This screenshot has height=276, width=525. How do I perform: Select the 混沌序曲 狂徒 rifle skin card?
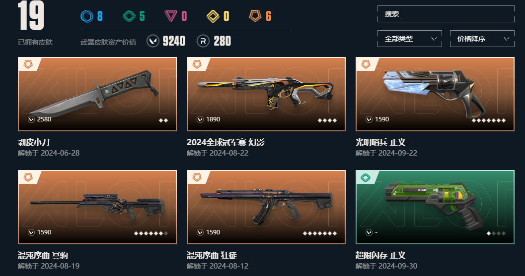coord(266,207)
